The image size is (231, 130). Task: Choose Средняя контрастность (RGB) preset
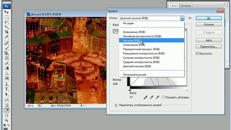[152, 62]
